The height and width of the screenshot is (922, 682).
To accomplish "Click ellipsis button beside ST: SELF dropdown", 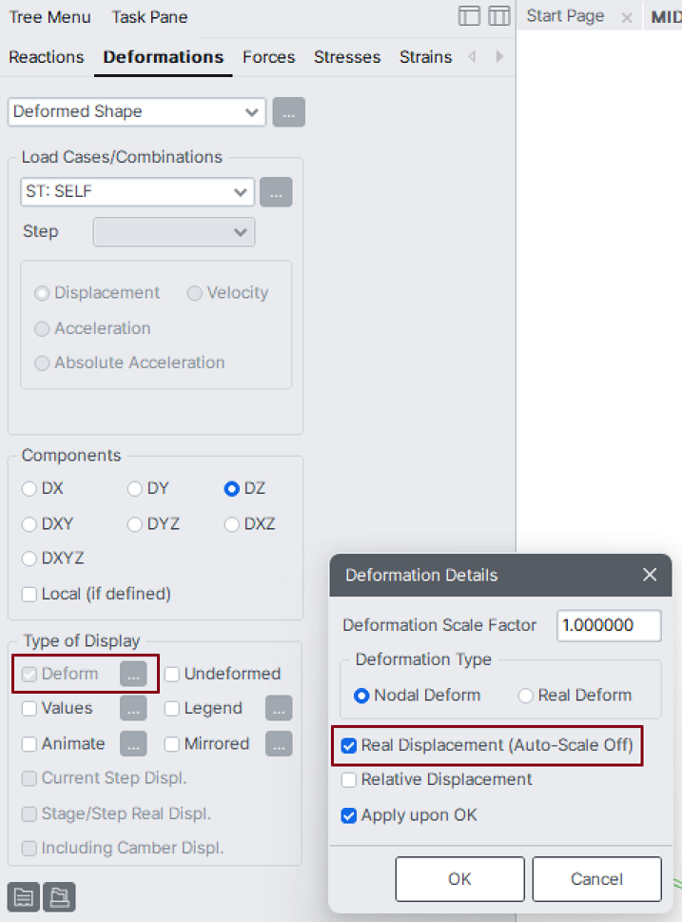I will tap(276, 192).
